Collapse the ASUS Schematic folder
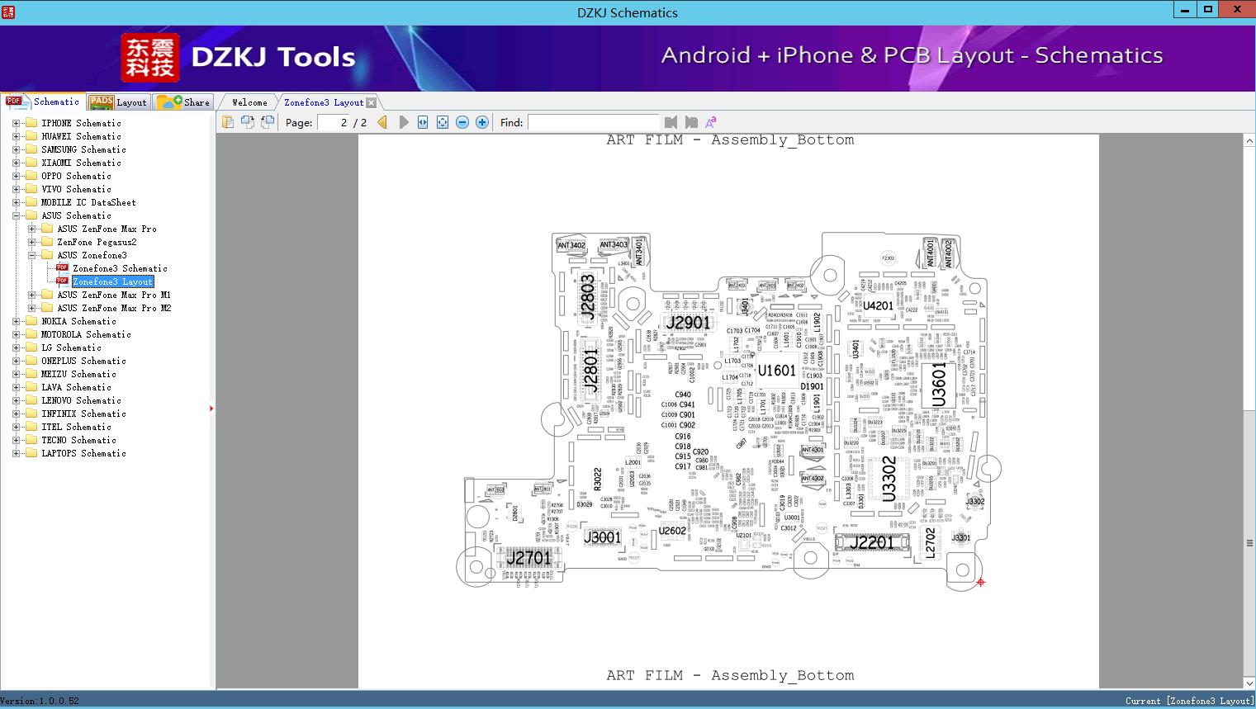Viewport: 1256px width, 709px height. (x=16, y=215)
